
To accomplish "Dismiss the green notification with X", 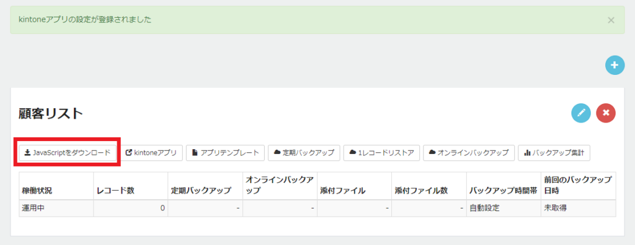I will (x=611, y=20).
